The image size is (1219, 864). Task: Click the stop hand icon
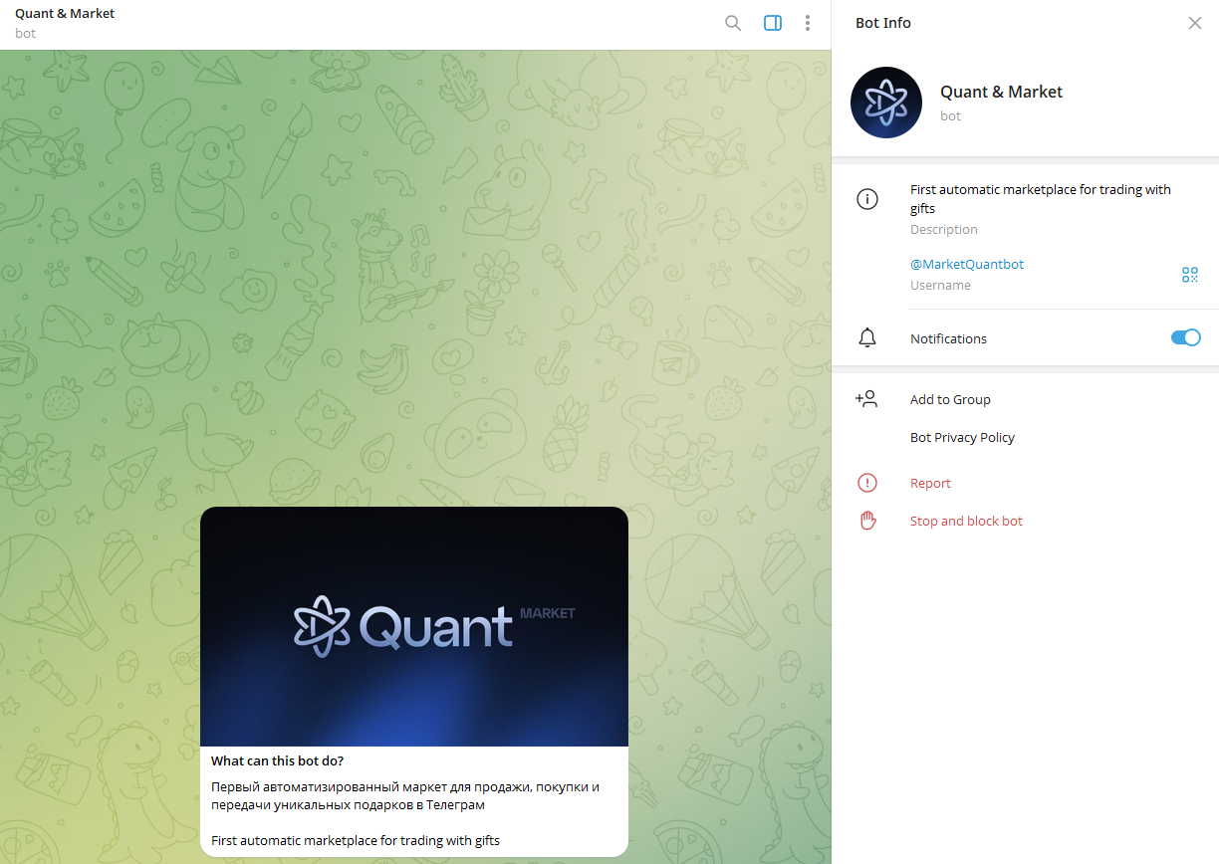[x=867, y=521]
